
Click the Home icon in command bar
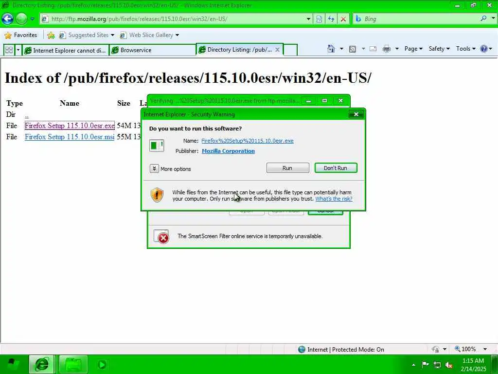coord(331,49)
